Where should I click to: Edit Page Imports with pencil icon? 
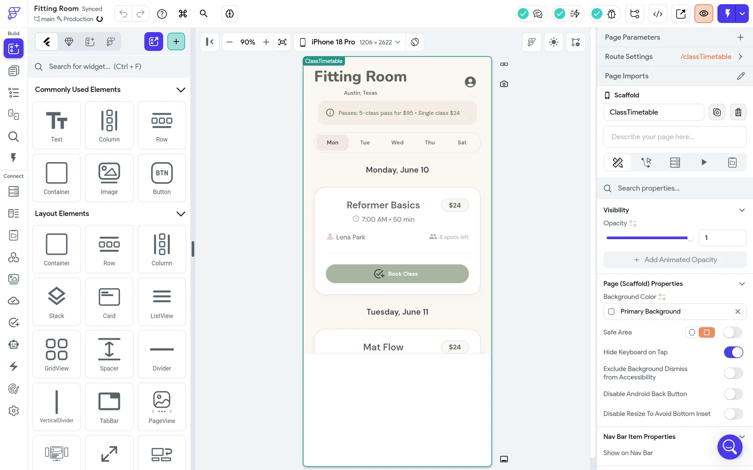[741, 76]
